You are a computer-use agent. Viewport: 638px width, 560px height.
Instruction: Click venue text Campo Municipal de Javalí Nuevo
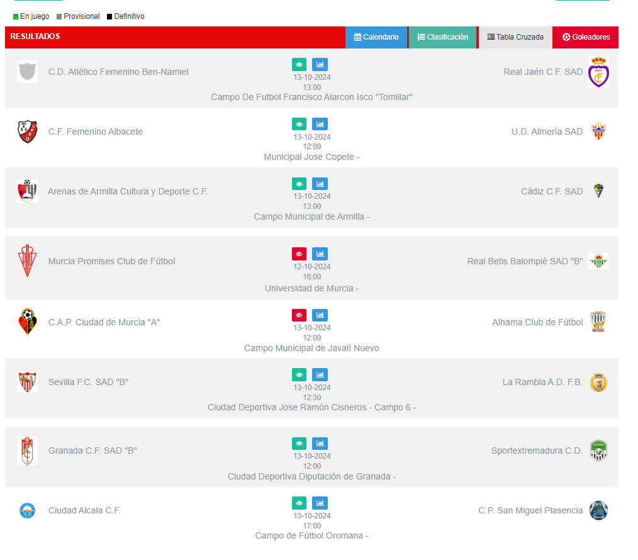click(x=311, y=349)
